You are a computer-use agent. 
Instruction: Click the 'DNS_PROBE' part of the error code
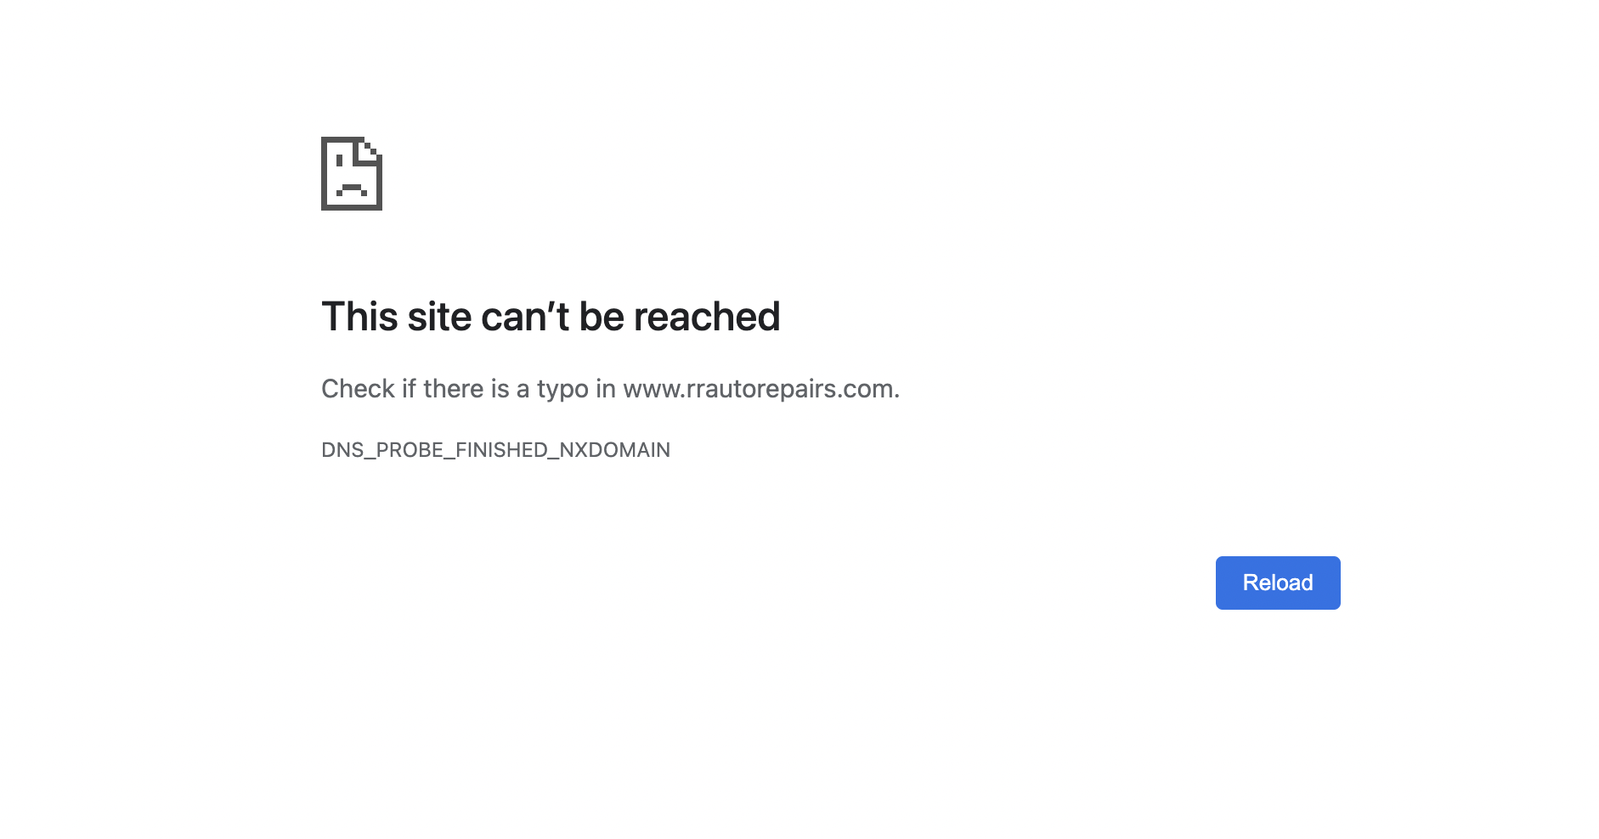pyautogui.click(x=380, y=450)
